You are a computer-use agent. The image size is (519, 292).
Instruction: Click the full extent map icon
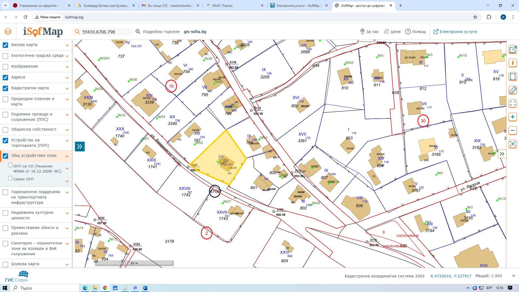click(513, 104)
